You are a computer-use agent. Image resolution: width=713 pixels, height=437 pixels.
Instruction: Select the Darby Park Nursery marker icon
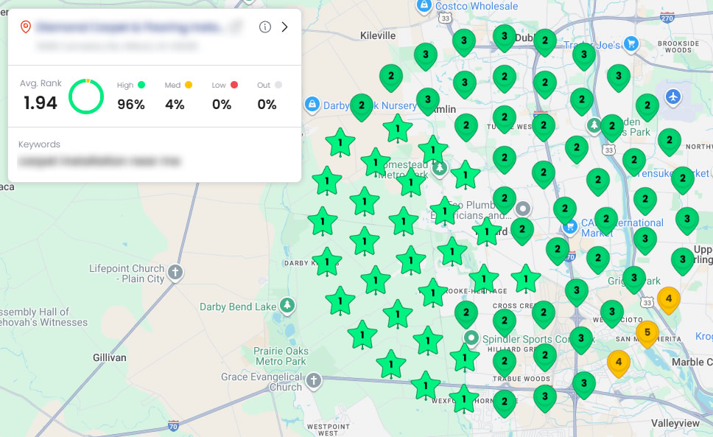(x=312, y=105)
